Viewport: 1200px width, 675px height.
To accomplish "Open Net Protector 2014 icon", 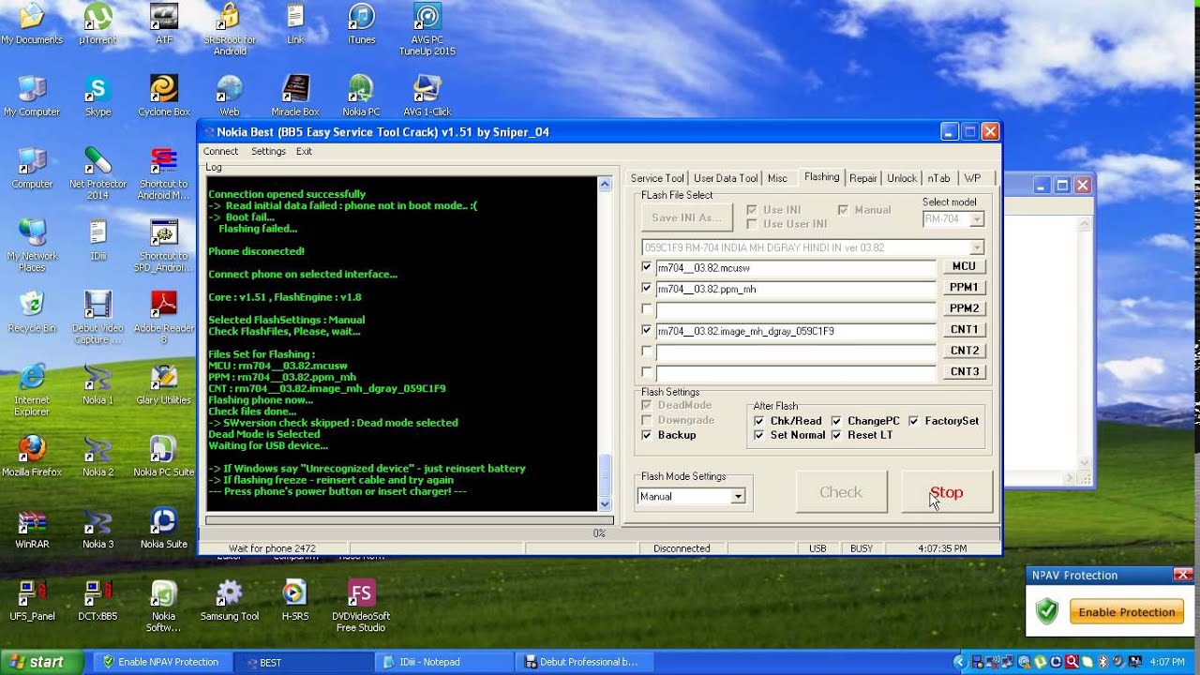I will (97, 173).
